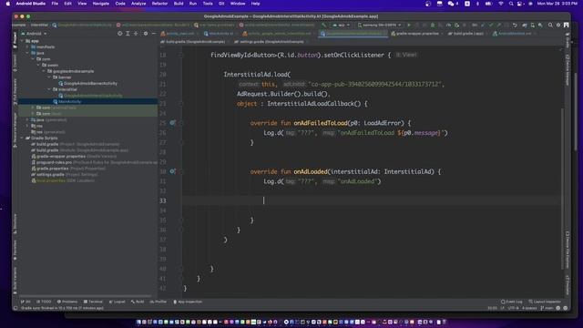Open macOS Spotlight search in menu bar

[511, 4]
